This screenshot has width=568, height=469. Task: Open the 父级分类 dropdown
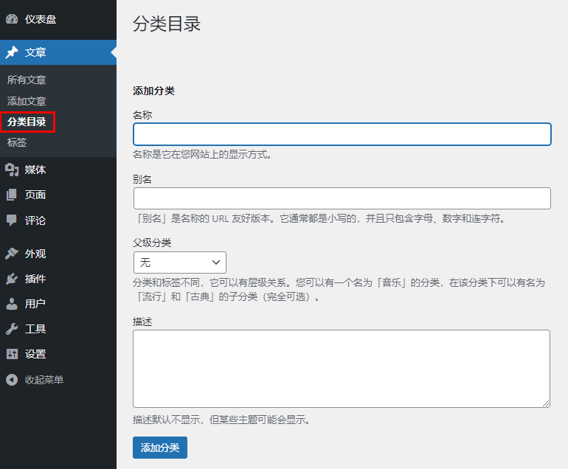point(179,263)
